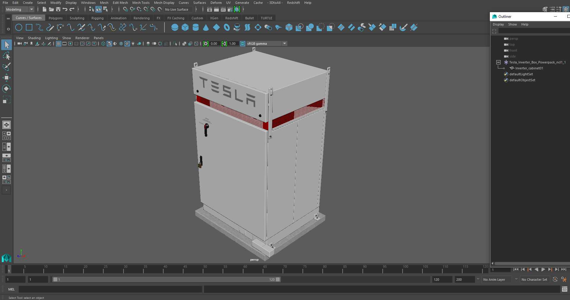
Task: Collapse the Tesla_Inverter_Box_Powerpack_ncl1_1 node
Action: (498, 62)
